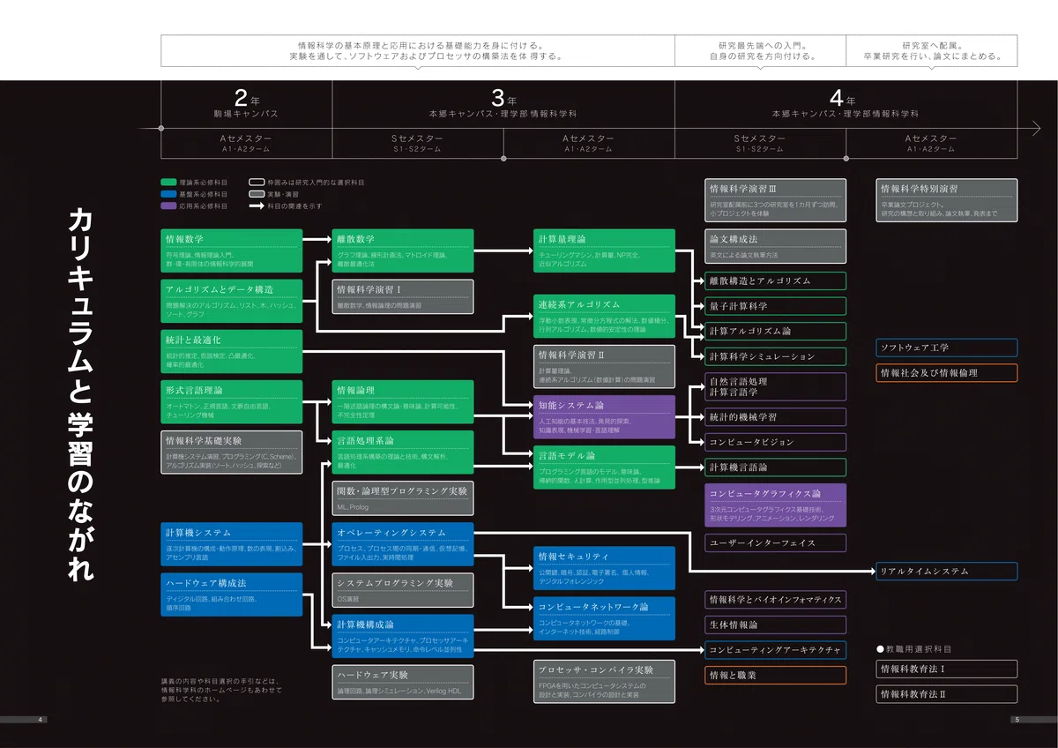Click the purple 応用系必修科目 legend swatch
The height and width of the screenshot is (748, 1058).
[169, 206]
